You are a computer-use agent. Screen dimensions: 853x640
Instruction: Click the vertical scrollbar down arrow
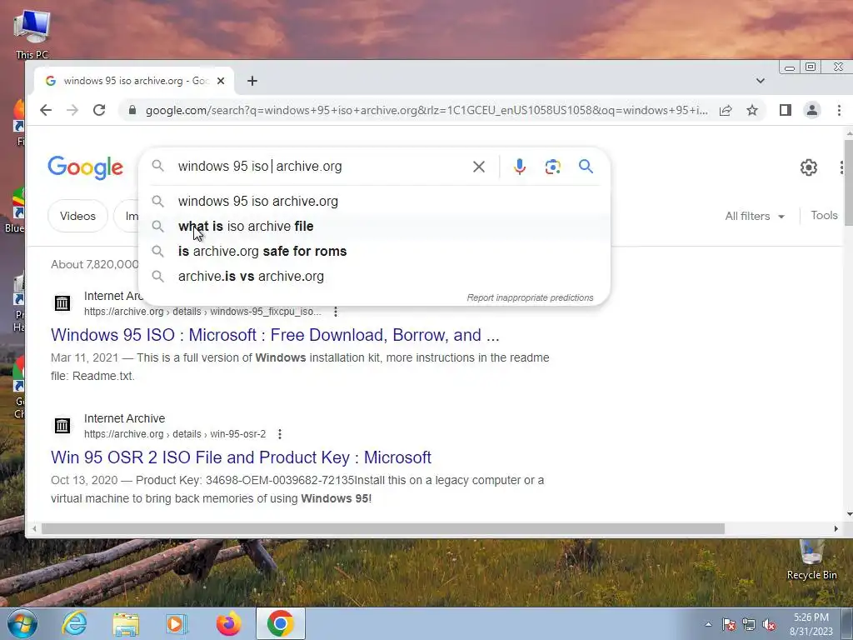click(849, 513)
